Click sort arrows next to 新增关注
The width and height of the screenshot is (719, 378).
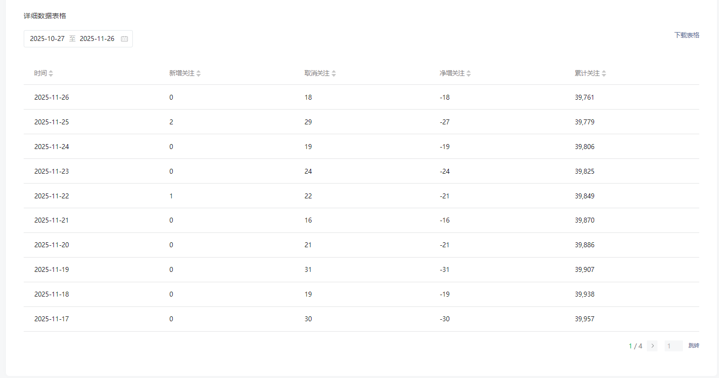click(x=199, y=74)
